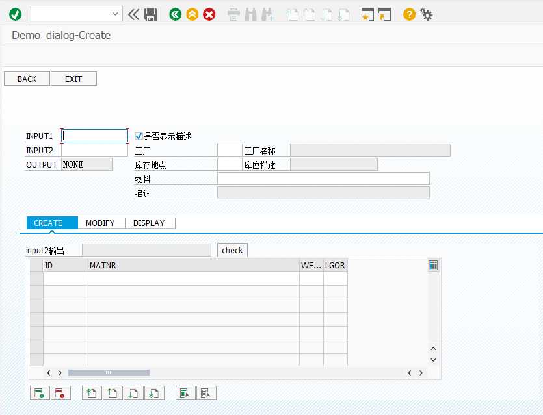Click the 物料 material input field
This screenshot has width=543, height=415.
click(323, 179)
